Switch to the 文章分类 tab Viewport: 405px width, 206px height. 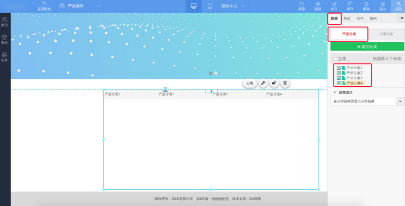click(386, 34)
